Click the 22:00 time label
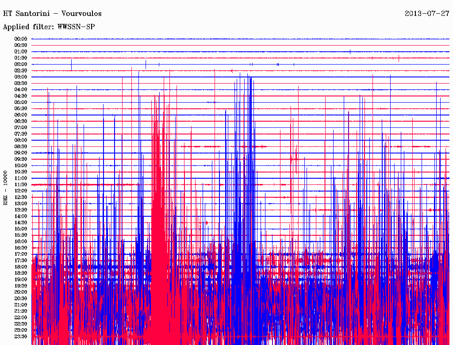This screenshot has height=345, width=453. (x=20, y=318)
